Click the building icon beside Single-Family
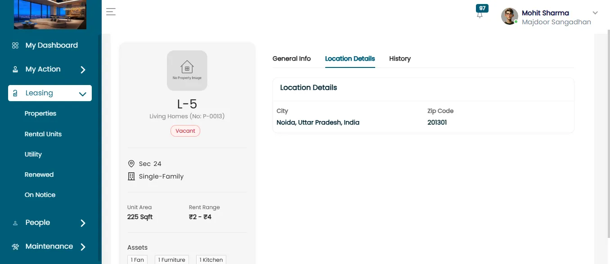Viewport: 610px width, 264px height. tap(131, 176)
